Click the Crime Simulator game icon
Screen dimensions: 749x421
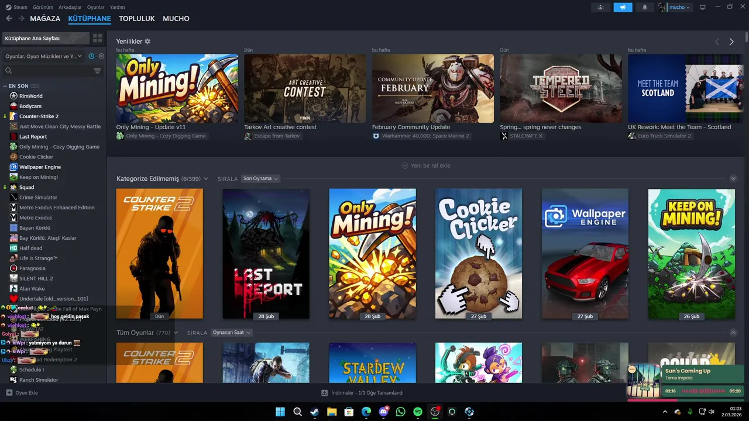pos(13,197)
